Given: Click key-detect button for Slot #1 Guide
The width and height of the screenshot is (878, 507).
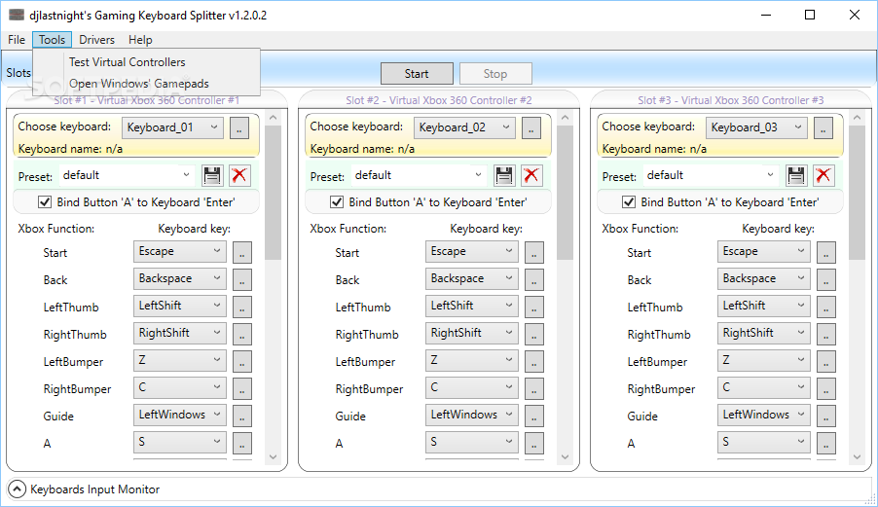Looking at the screenshot, I should tap(242, 416).
